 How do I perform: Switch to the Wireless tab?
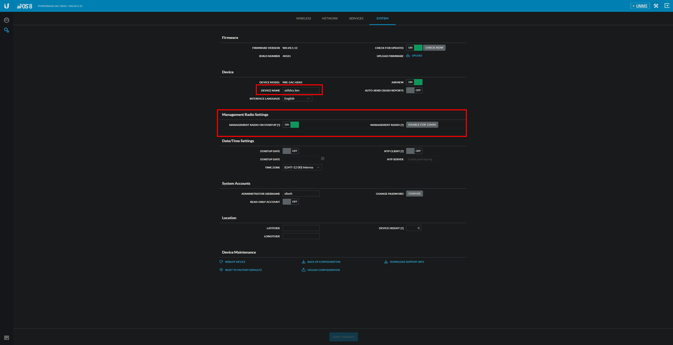(x=303, y=18)
